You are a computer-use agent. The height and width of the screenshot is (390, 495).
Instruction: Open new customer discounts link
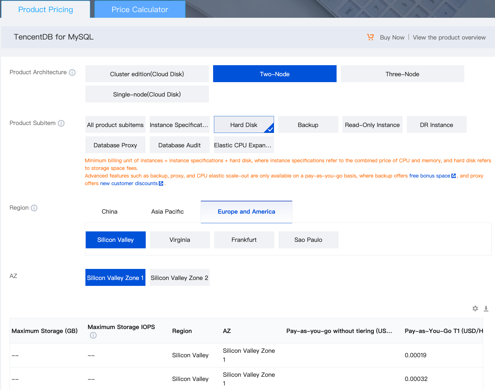[129, 183]
